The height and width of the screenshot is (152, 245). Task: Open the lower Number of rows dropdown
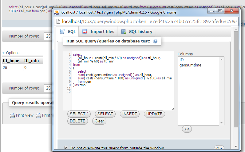(x=47, y=88)
